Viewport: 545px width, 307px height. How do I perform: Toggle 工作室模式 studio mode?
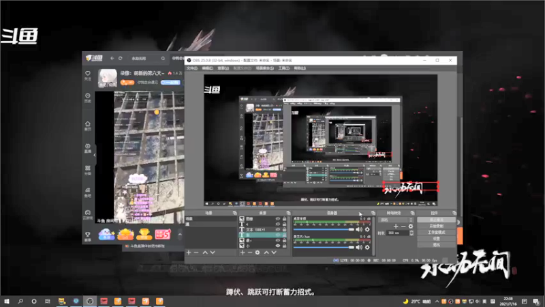436,232
